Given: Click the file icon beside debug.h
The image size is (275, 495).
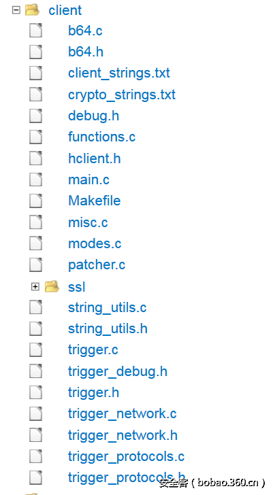Looking at the screenshot, I should (35, 116).
